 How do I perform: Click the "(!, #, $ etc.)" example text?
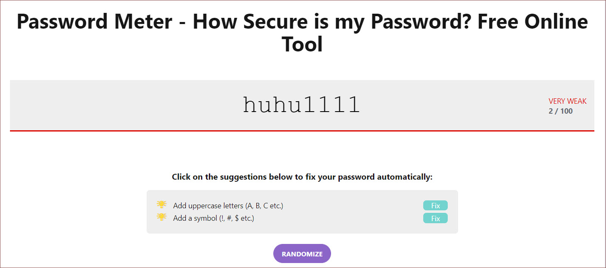(236, 218)
